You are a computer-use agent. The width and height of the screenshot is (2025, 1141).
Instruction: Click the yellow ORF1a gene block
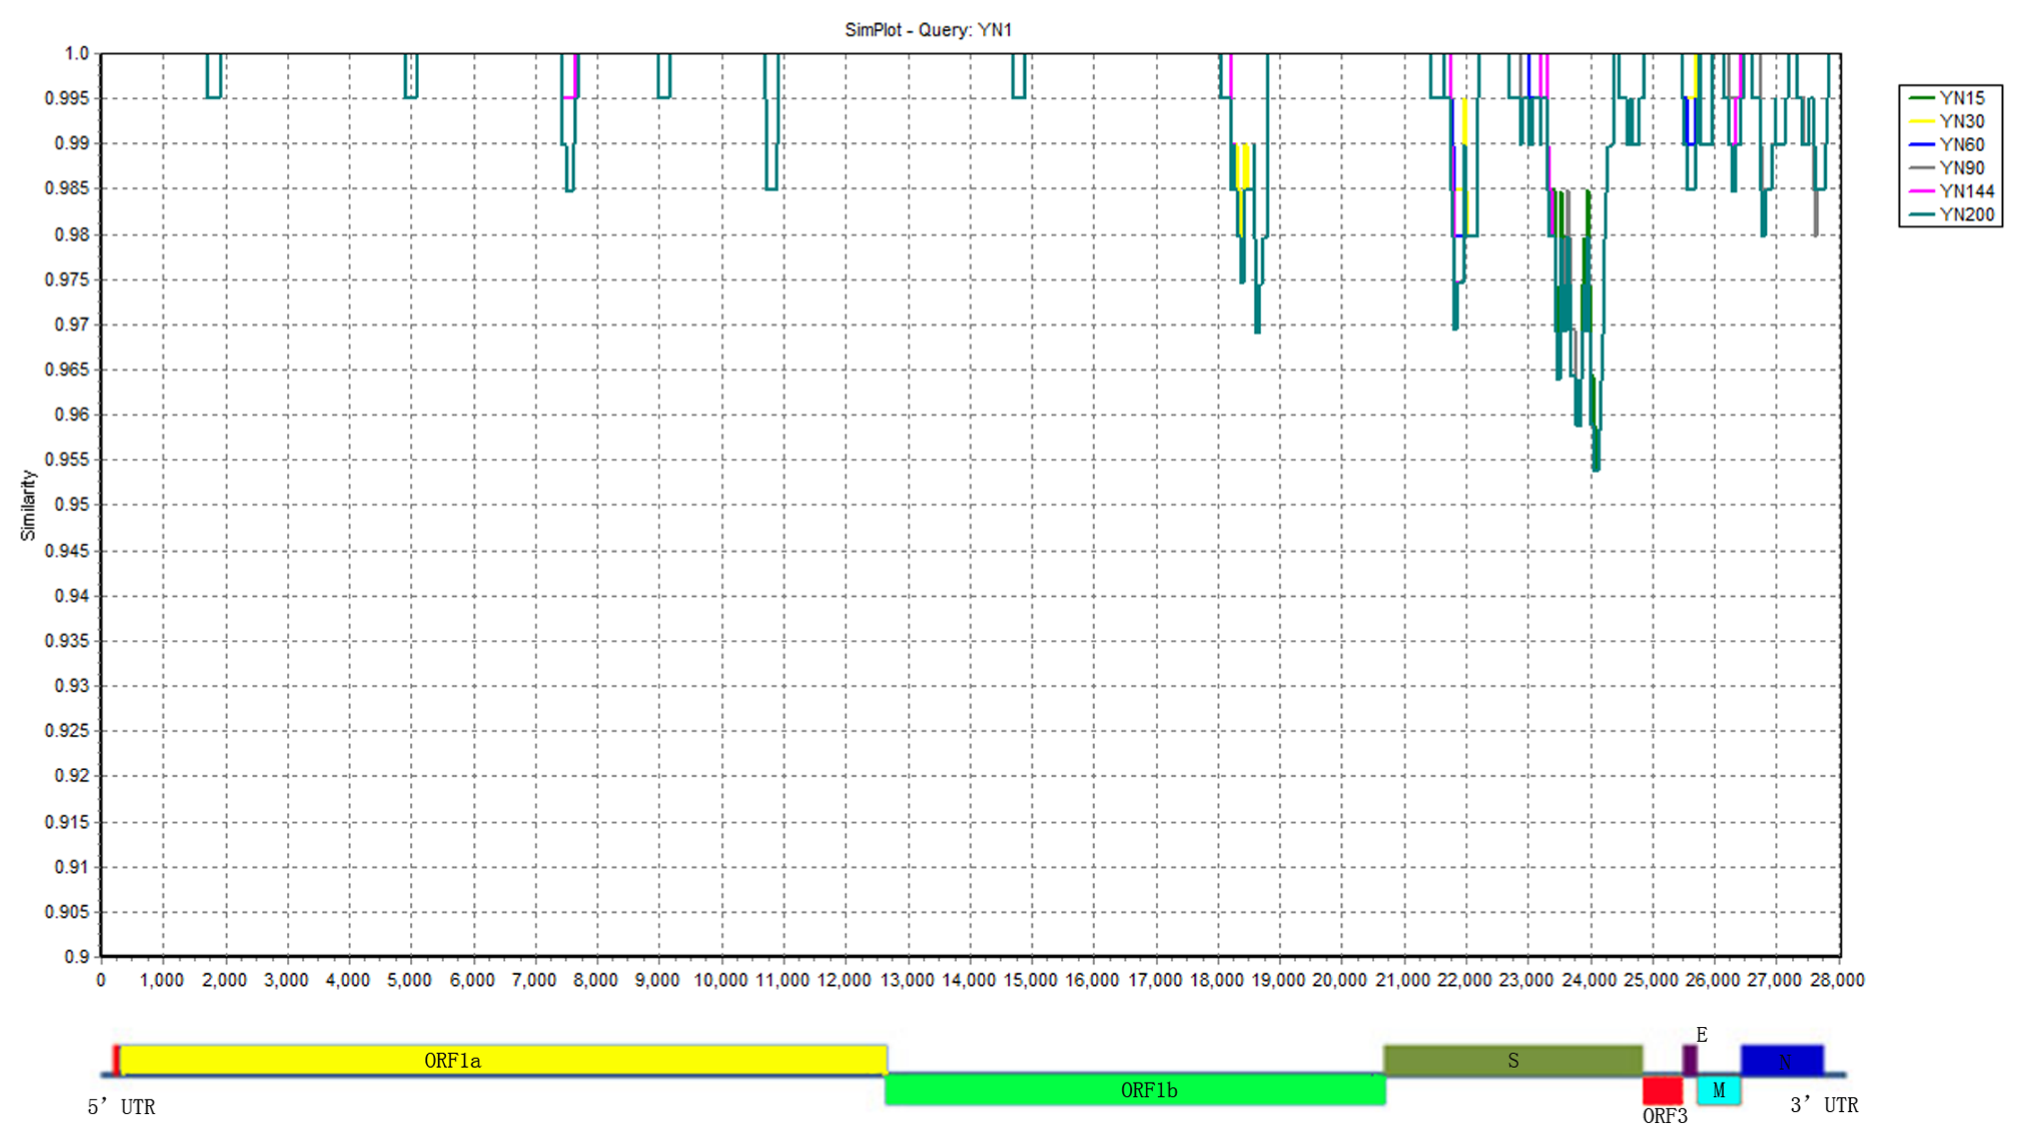pyautogui.click(x=503, y=1060)
